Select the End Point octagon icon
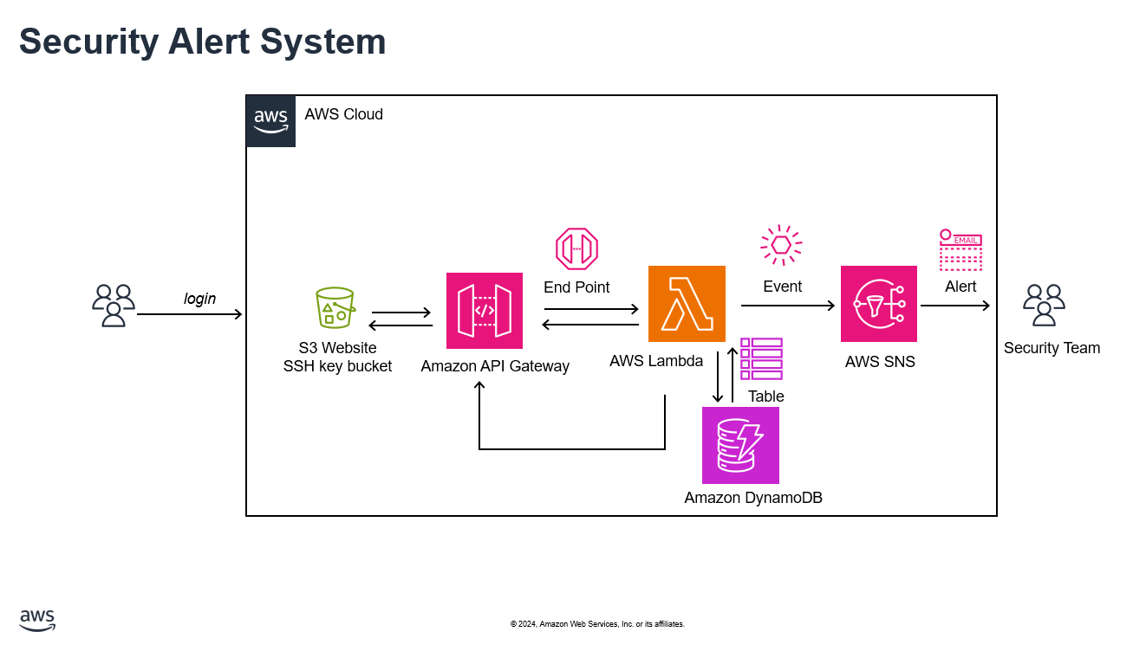Viewport: 1146px width, 651px height. [577, 249]
